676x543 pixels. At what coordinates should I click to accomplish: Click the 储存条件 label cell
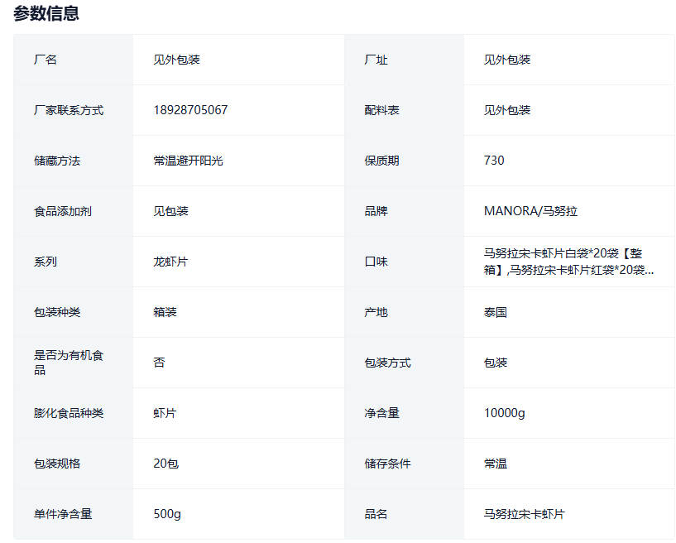(387, 464)
